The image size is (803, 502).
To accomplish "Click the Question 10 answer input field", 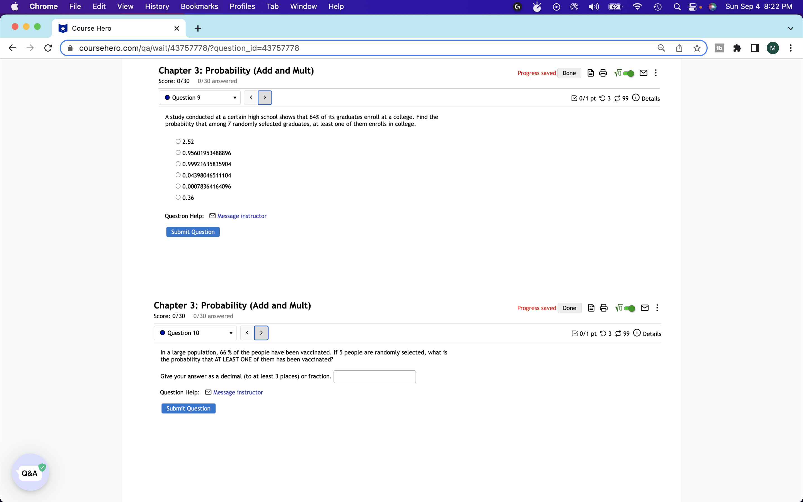I will pos(374,376).
